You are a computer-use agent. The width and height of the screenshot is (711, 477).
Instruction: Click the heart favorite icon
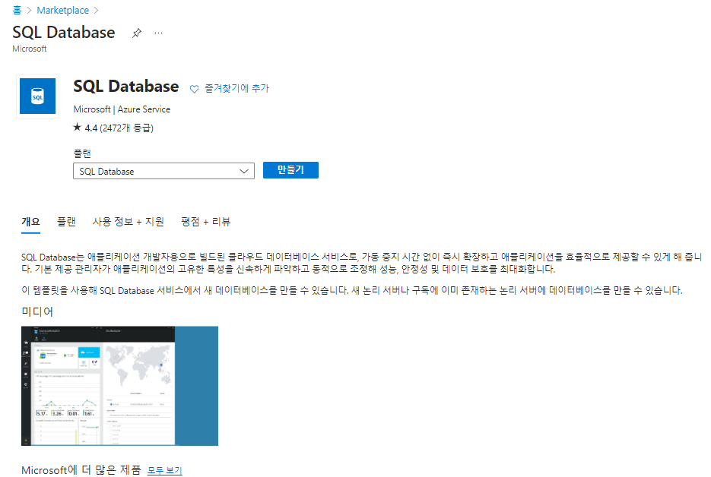coord(194,89)
